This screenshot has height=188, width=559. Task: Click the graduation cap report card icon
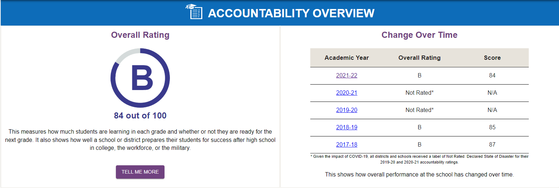194,12
